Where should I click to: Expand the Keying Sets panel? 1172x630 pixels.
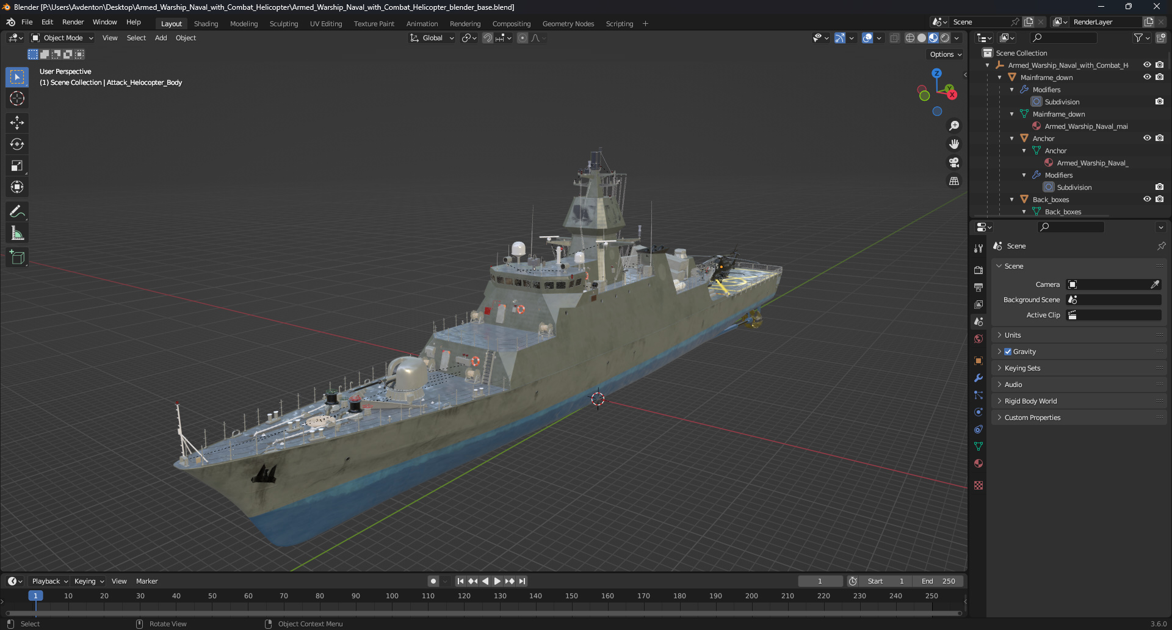1079,368
